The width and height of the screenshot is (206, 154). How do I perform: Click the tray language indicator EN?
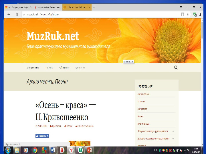155,150
